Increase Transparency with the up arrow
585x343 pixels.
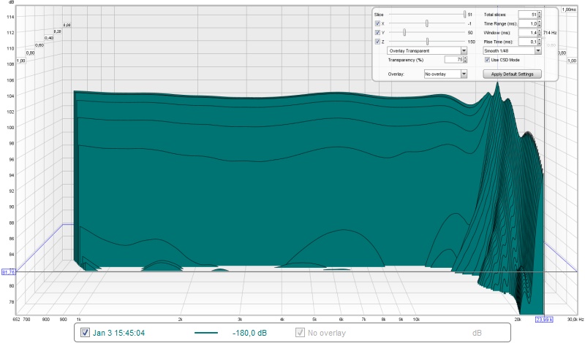click(465, 58)
